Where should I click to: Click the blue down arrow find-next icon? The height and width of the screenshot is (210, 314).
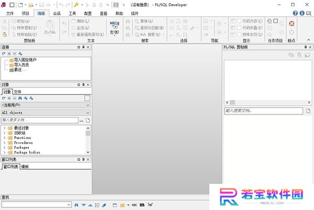pos(84,205)
